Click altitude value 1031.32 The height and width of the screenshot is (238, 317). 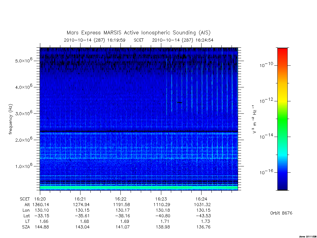point(202,205)
